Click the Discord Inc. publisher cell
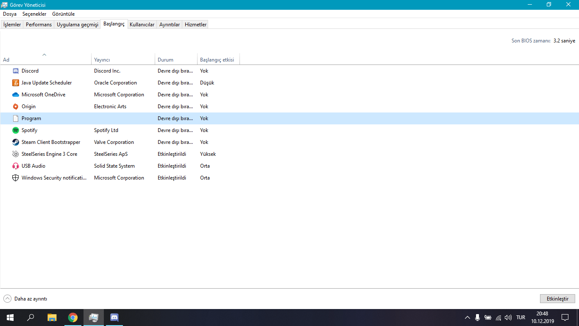 (x=107, y=71)
